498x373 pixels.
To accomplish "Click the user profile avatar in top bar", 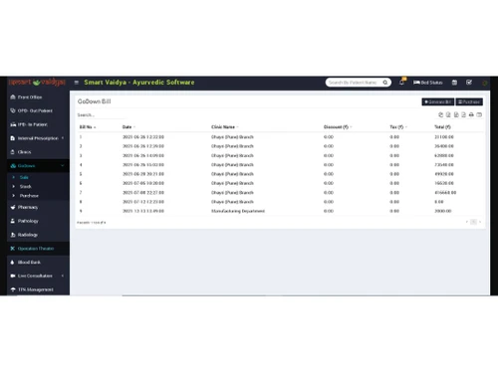I will (x=484, y=83).
